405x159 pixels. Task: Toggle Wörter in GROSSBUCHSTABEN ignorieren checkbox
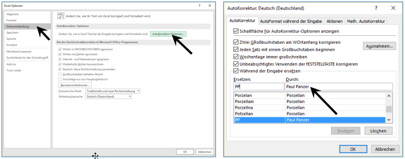(x=60, y=49)
